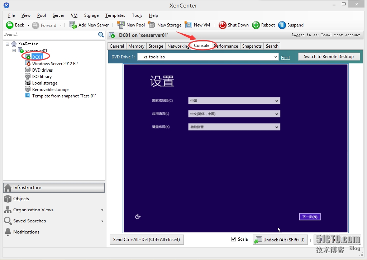
Task: Expand the Organization Views arrow
Action: point(102,210)
